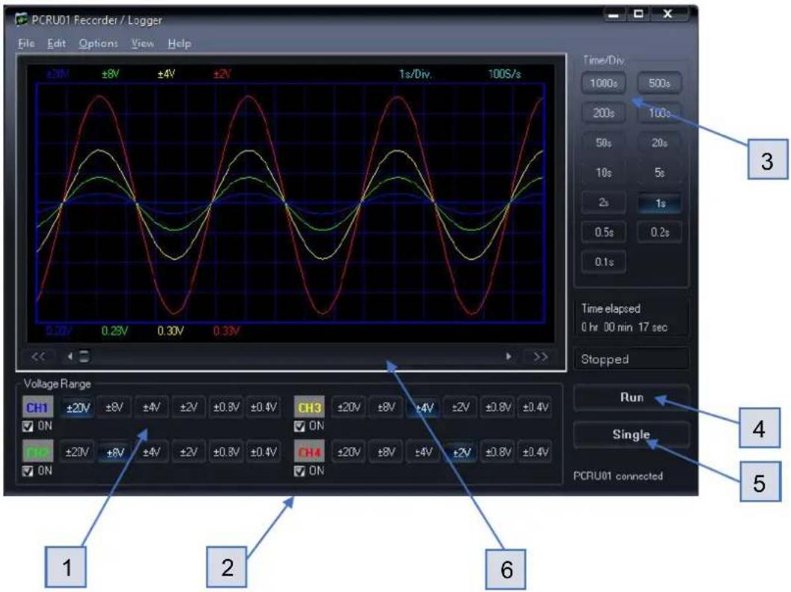Image resolution: width=791 pixels, height=592 pixels.
Task: Click the green CH2 channel label
Action: click(37, 452)
